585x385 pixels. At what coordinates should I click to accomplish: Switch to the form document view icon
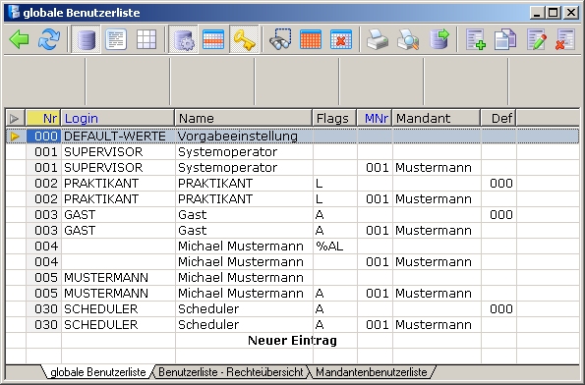[116, 39]
